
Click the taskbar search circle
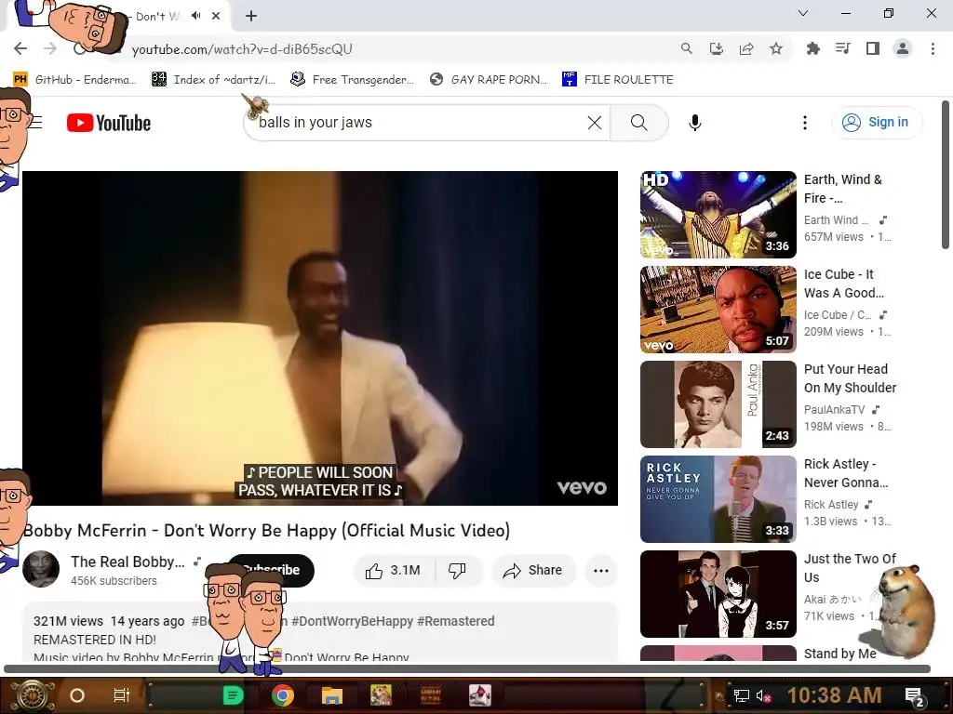tap(77, 695)
